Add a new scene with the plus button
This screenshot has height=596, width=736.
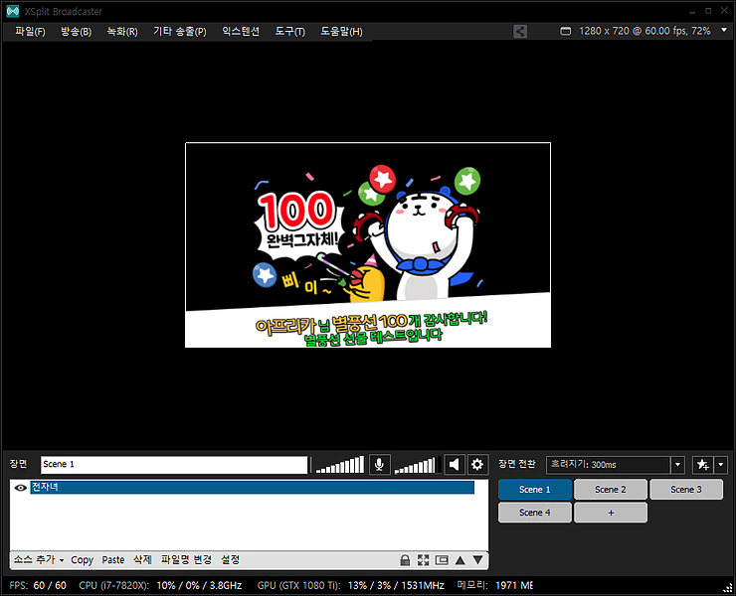pos(611,513)
